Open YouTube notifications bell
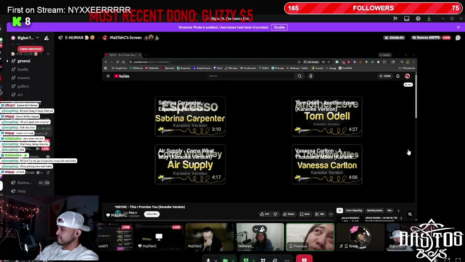Screen dimensions: 465x262 (398, 76)
